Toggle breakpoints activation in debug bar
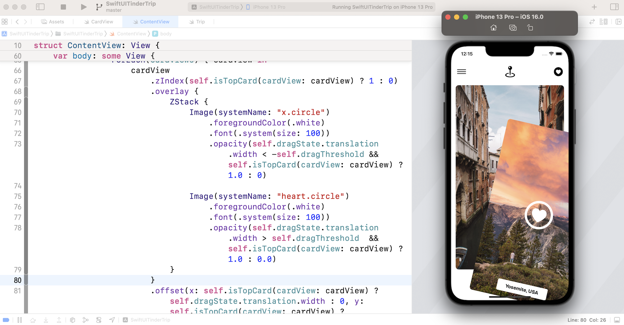Image resolution: width=624 pixels, height=325 pixels. click(x=6, y=320)
